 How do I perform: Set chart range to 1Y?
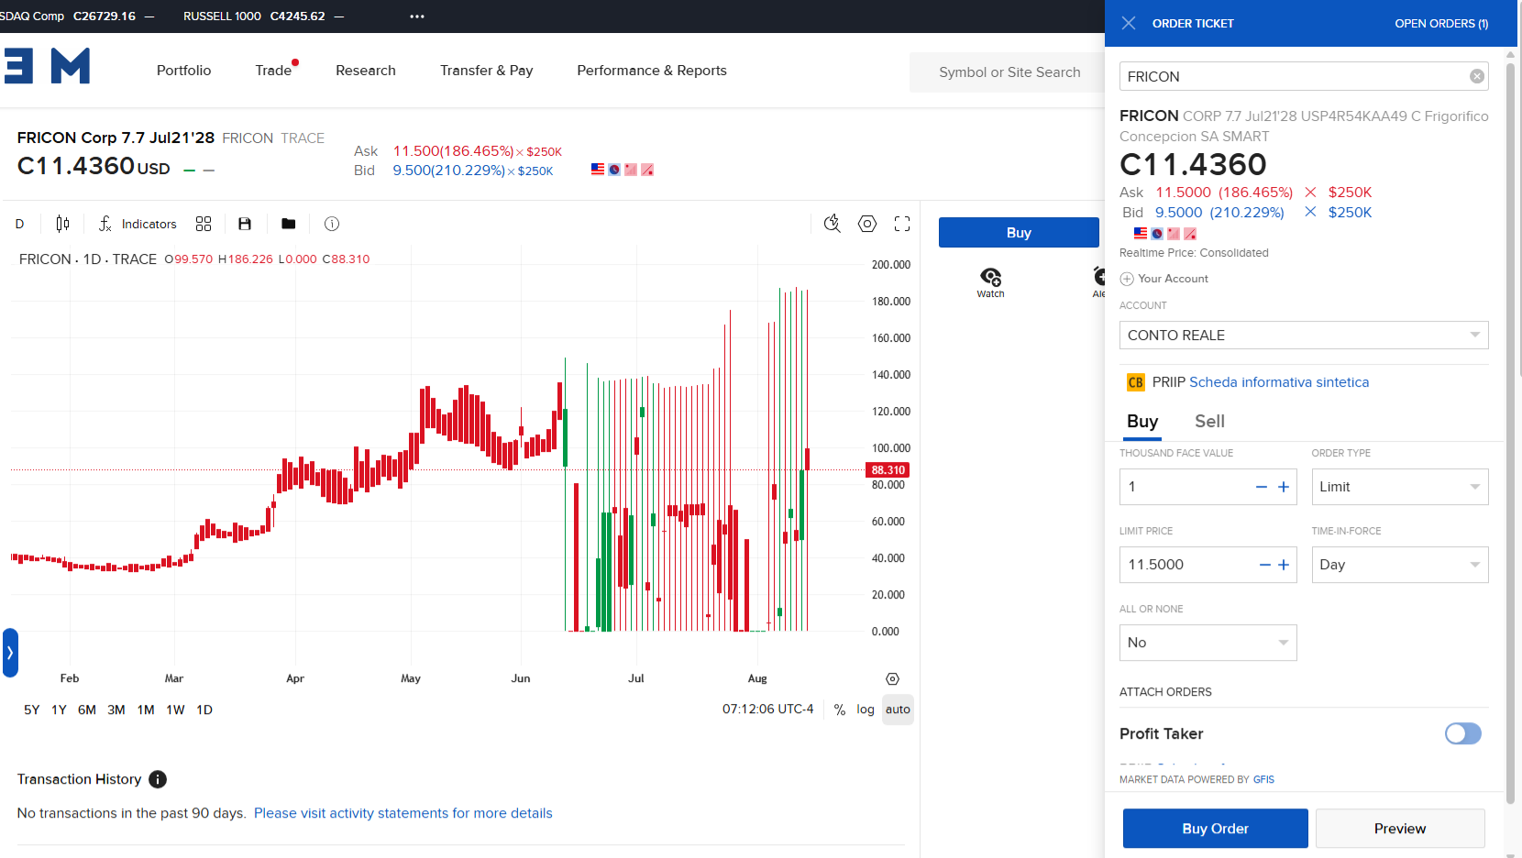coord(60,709)
